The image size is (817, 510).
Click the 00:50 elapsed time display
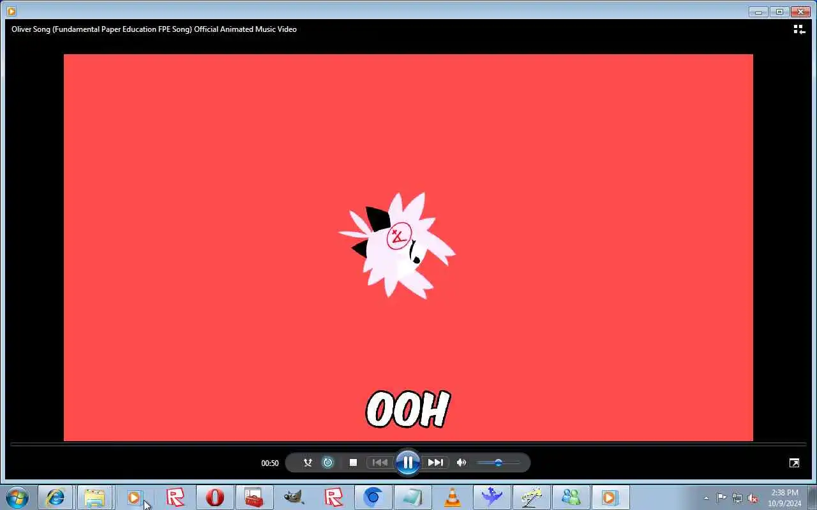[x=269, y=463]
